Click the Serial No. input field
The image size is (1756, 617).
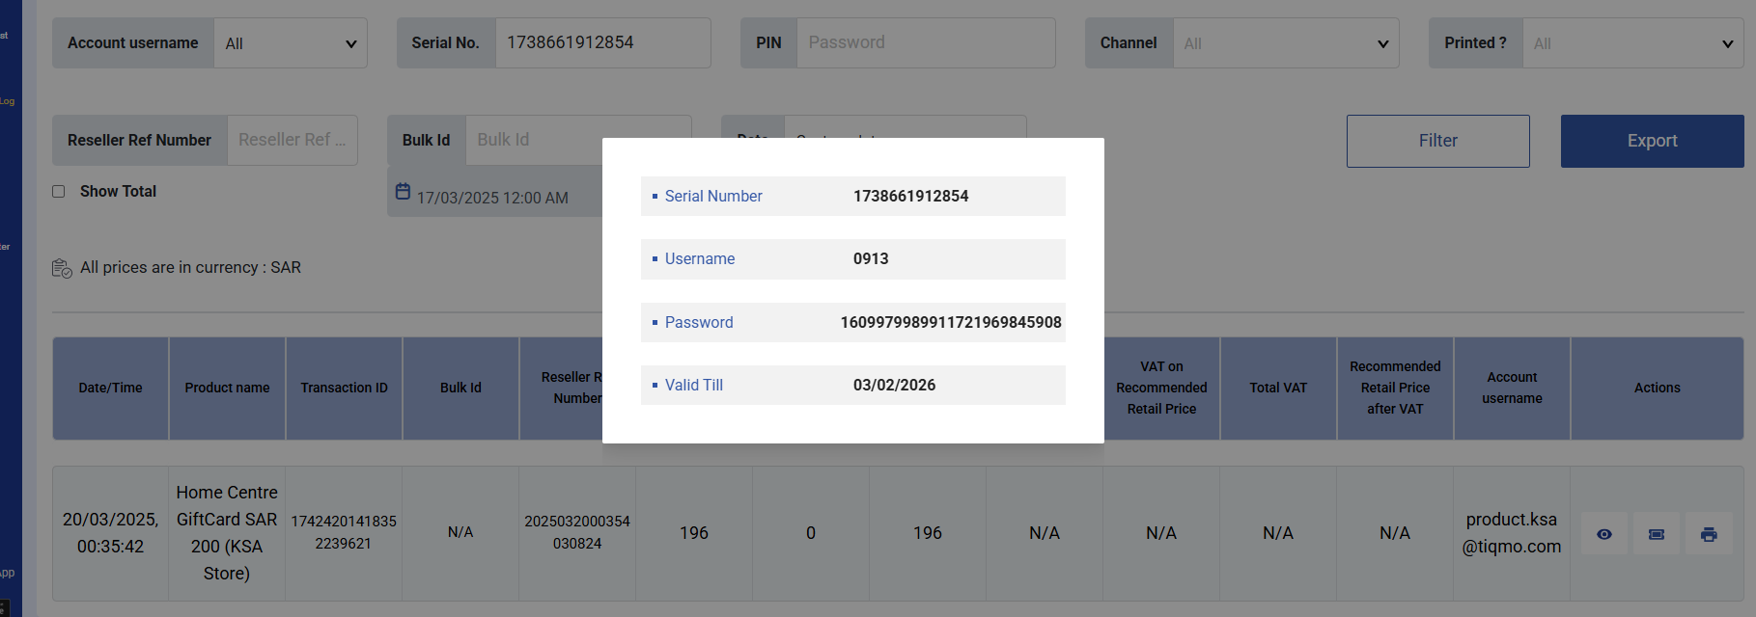[602, 43]
